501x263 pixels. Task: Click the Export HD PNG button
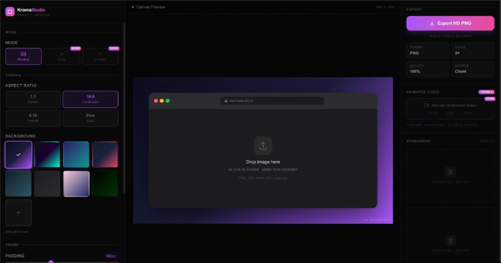(x=450, y=23)
